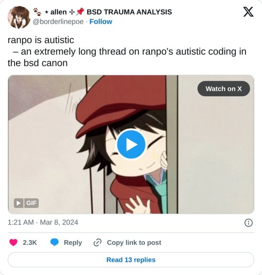Click the Reply label
This screenshot has height=275, width=262.
(x=73, y=242)
